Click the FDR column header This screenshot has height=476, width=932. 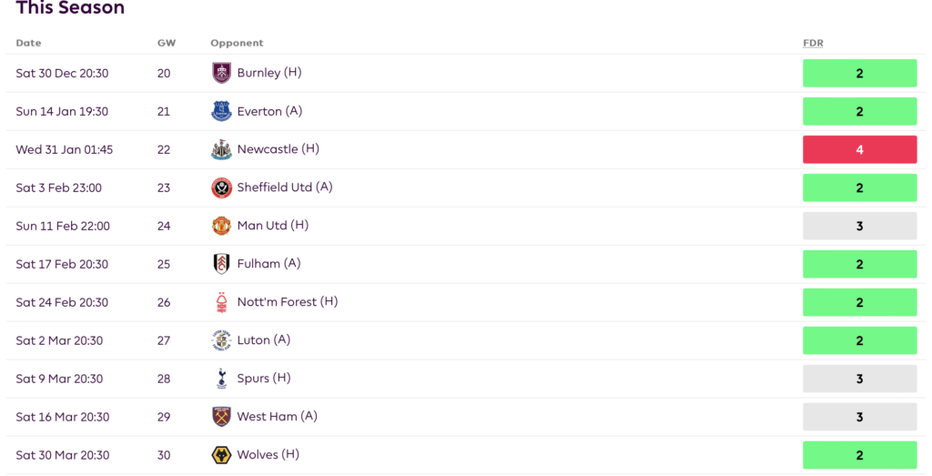tap(813, 43)
